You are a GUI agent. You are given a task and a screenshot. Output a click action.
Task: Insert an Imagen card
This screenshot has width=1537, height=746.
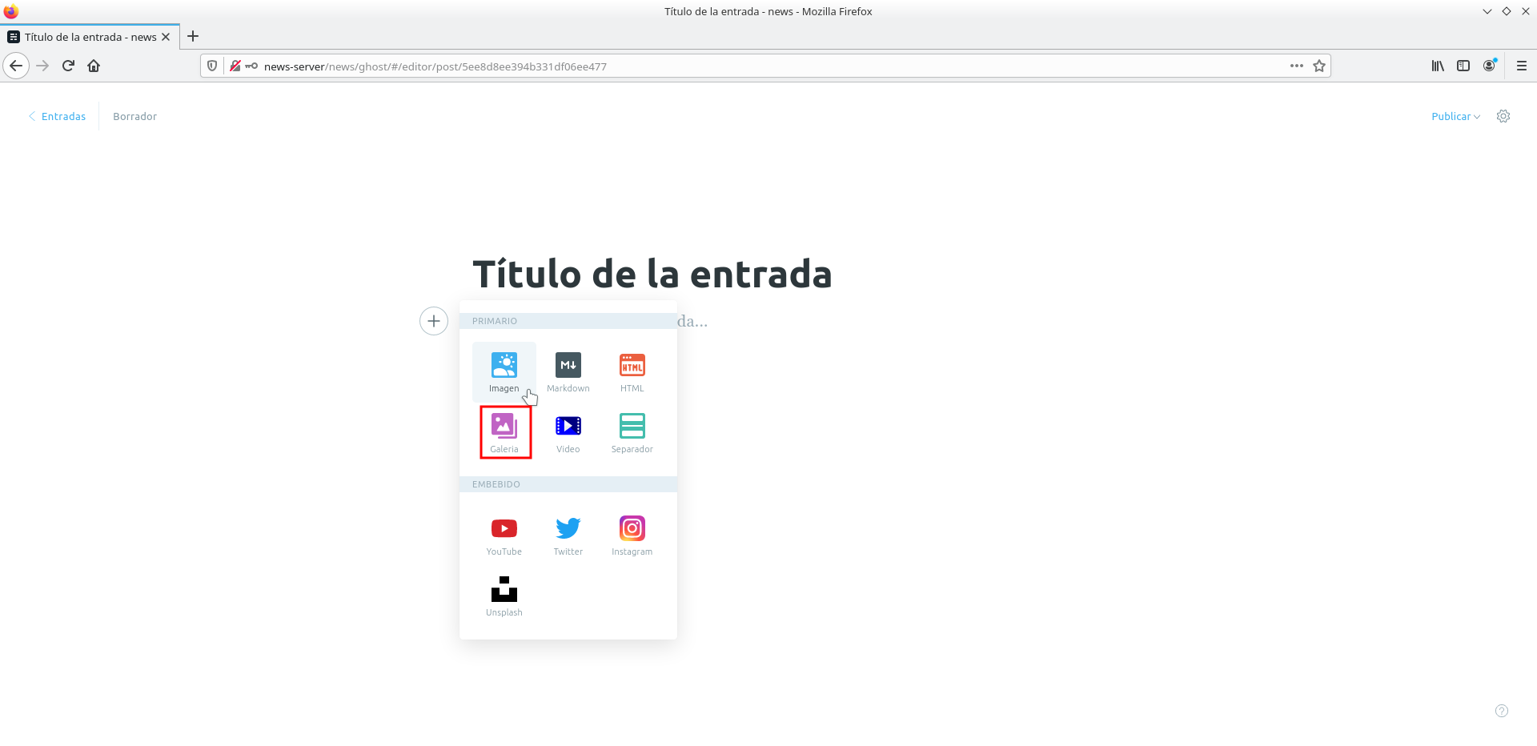[x=504, y=371]
